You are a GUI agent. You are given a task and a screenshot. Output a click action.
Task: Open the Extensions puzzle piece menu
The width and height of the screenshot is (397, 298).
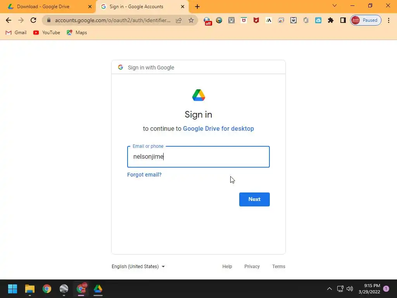[330, 20]
